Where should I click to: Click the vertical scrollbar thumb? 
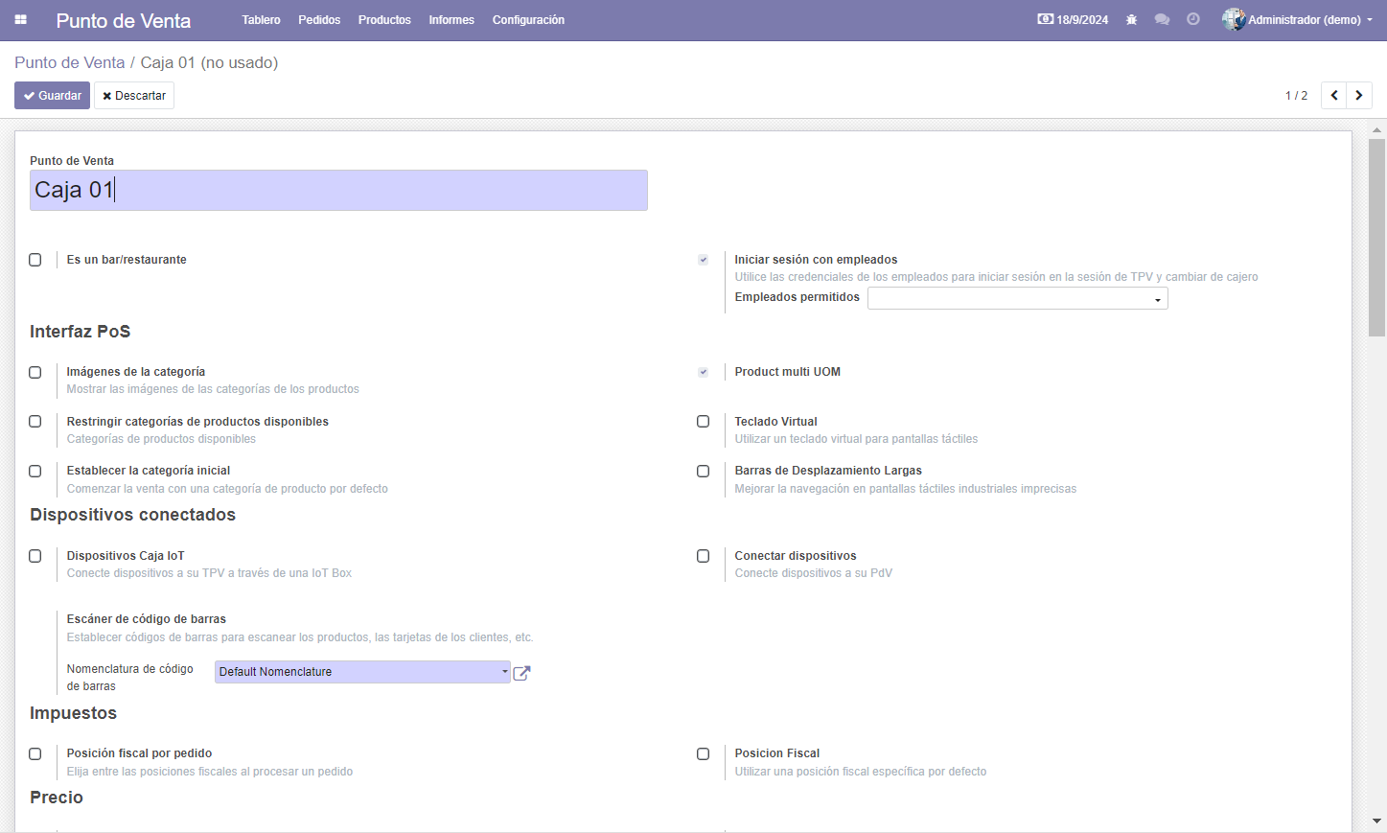[1376, 238]
